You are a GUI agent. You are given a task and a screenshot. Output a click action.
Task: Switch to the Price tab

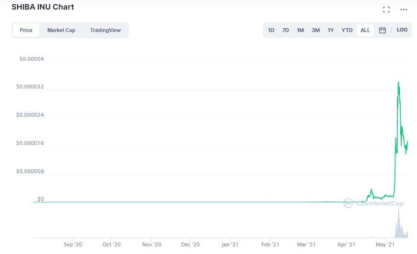click(26, 30)
